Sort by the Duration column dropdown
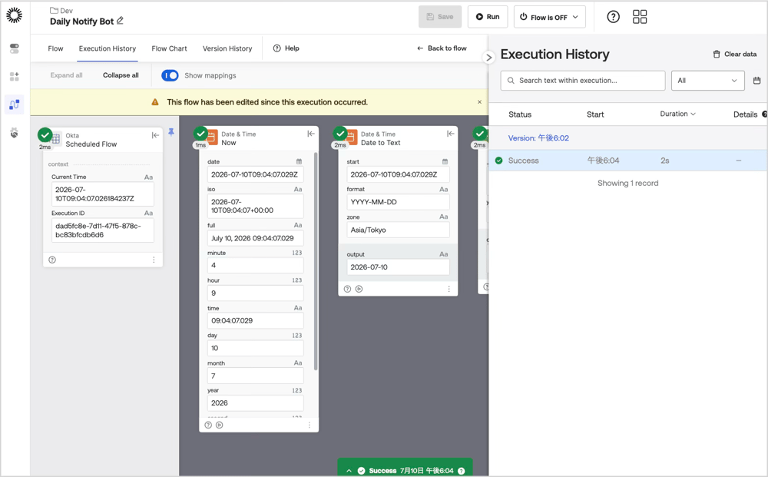Viewport: 768px width, 477px height. (x=678, y=114)
